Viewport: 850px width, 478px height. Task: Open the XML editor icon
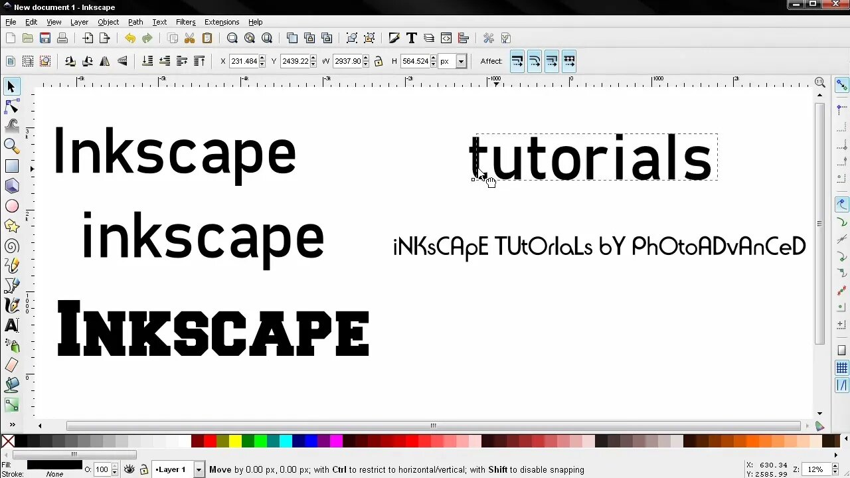pyautogui.click(x=446, y=39)
